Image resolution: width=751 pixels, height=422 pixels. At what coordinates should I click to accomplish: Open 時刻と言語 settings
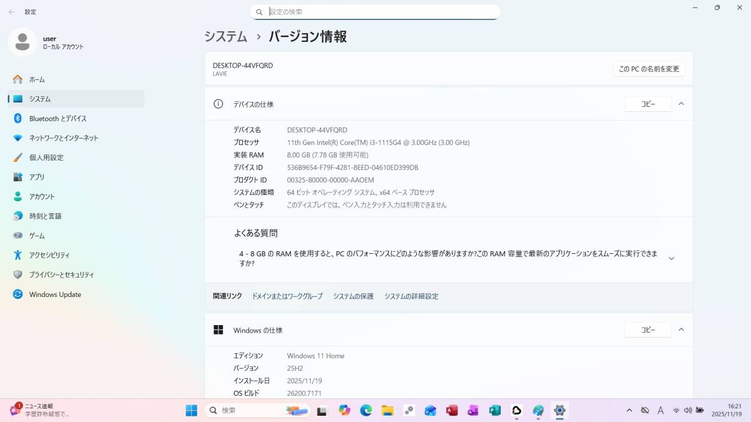point(45,216)
